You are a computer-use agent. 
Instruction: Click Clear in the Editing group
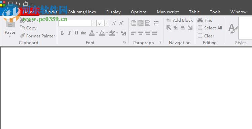coord(206,36)
